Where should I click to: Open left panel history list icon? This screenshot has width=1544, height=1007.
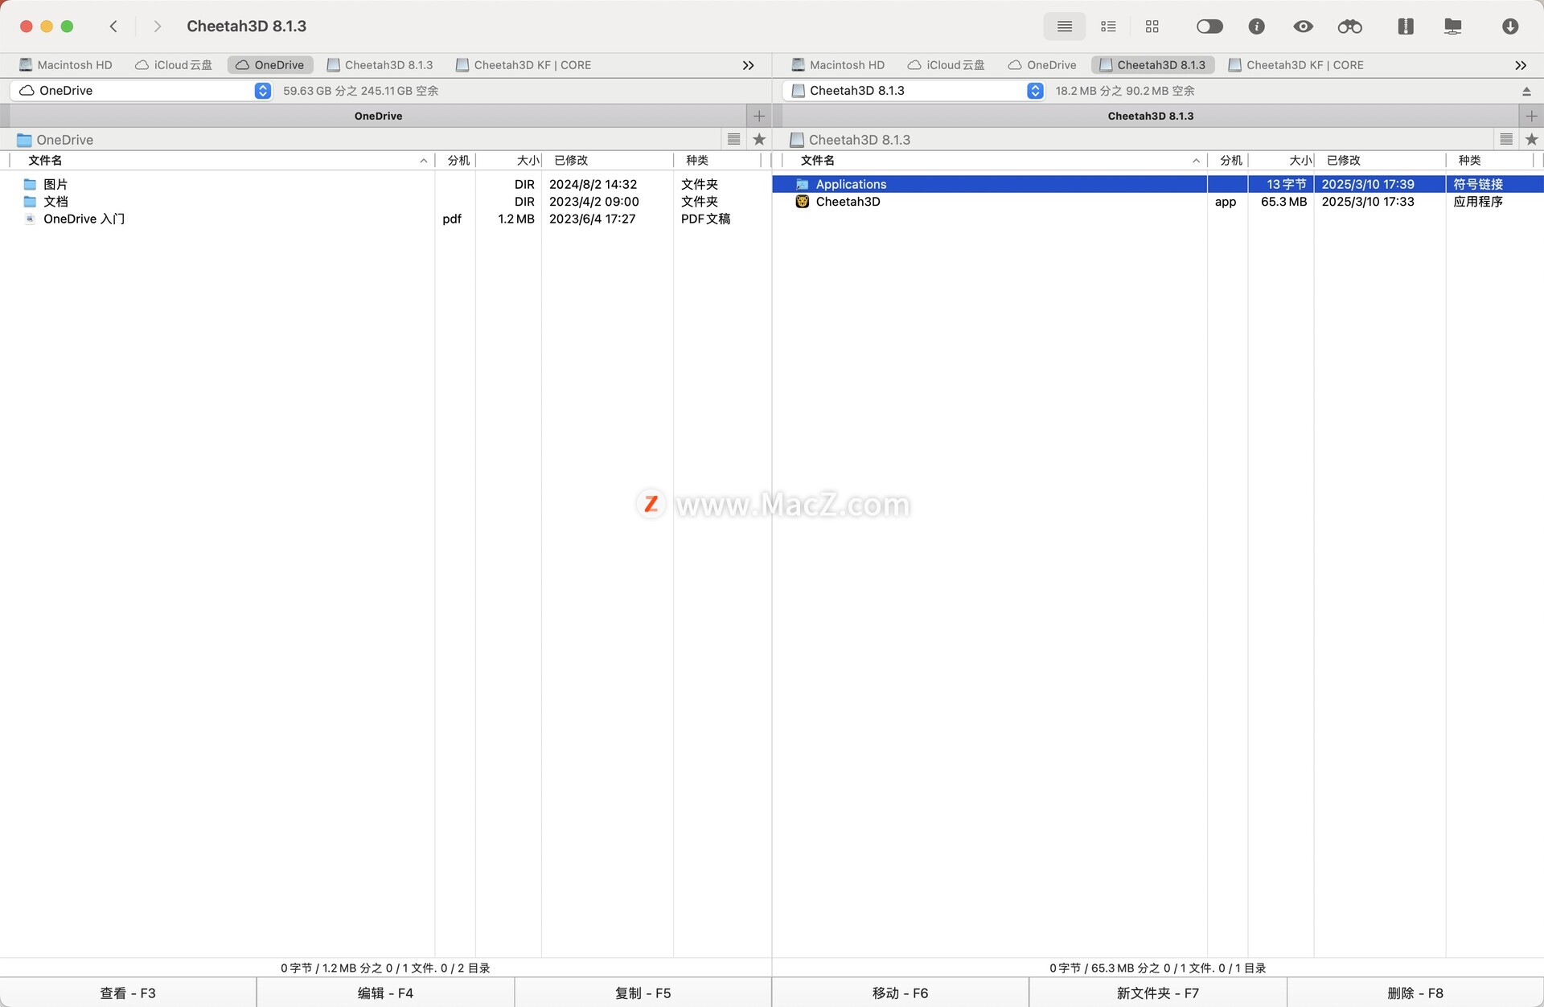point(733,139)
